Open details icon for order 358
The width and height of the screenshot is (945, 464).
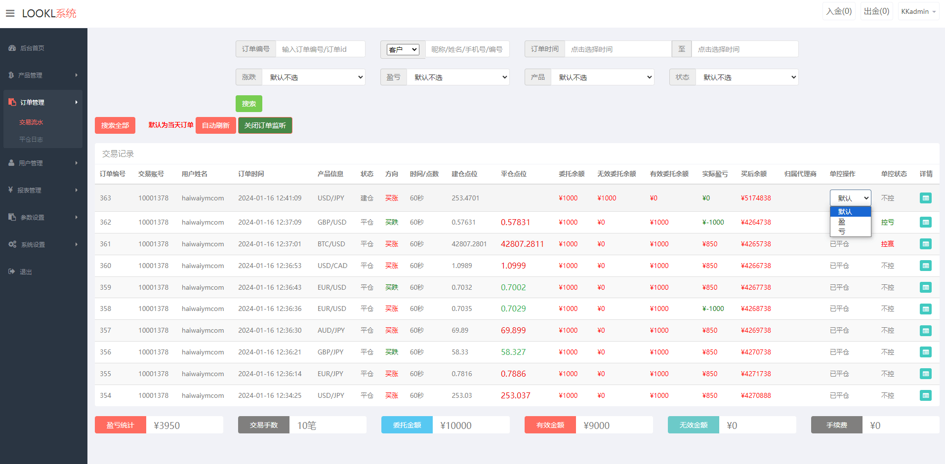(925, 309)
